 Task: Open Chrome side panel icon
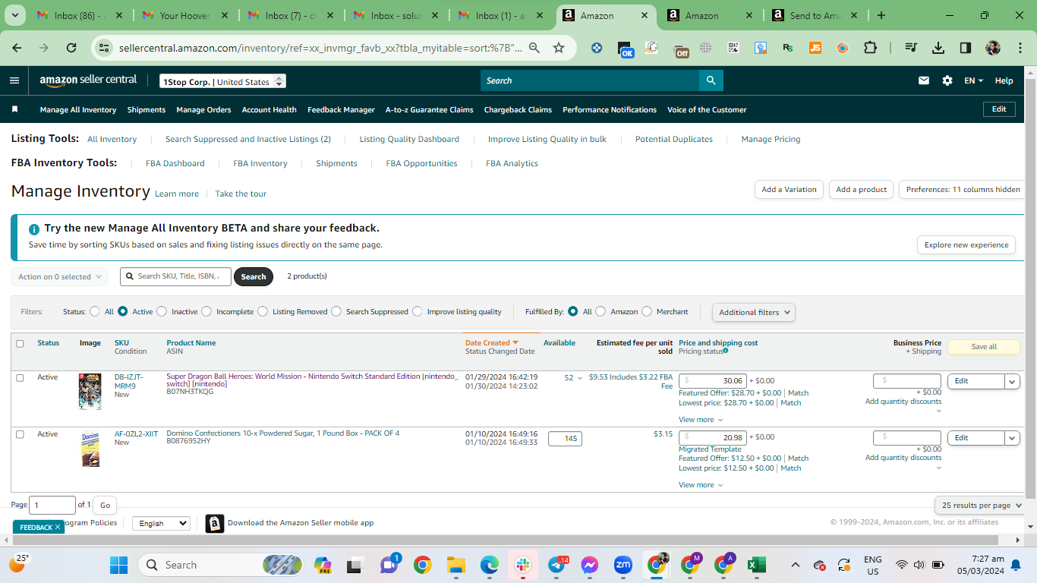[966, 48]
